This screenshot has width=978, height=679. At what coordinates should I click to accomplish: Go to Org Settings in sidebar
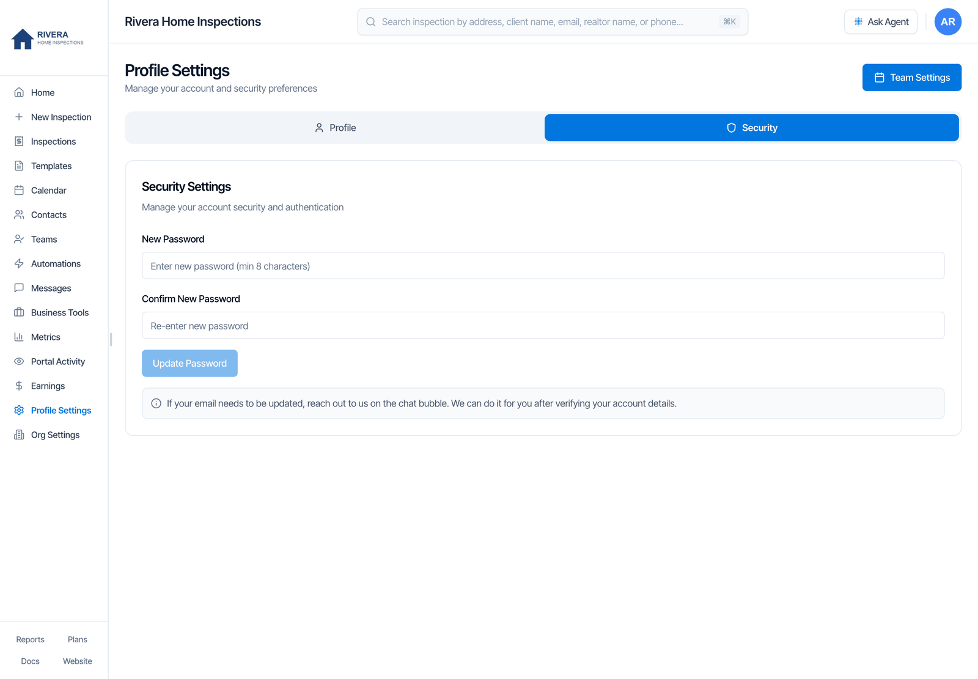click(54, 435)
